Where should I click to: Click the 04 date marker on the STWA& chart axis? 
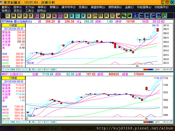click(137, 66)
